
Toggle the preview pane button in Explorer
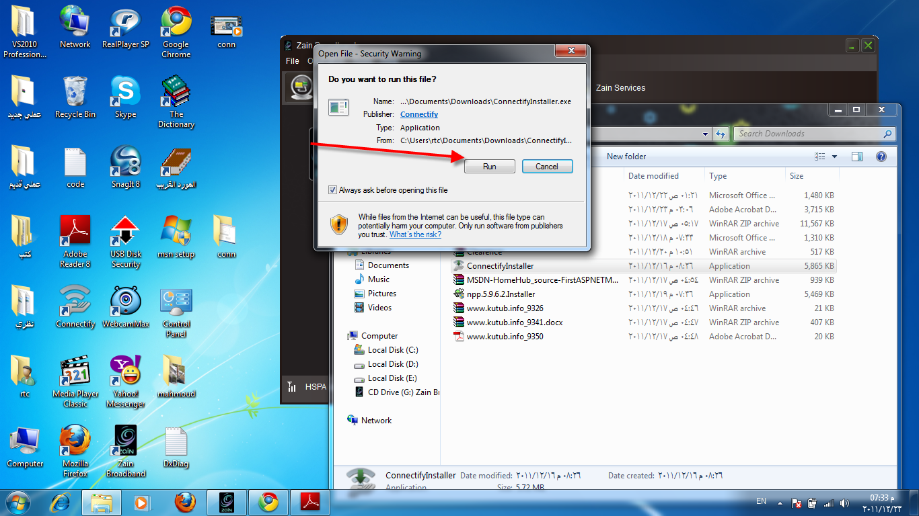click(857, 157)
